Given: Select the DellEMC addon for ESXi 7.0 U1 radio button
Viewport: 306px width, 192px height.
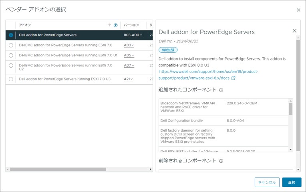Looking at the screenshot, I should pos(11,55).
